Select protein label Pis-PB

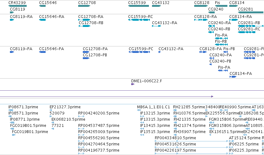229,49
